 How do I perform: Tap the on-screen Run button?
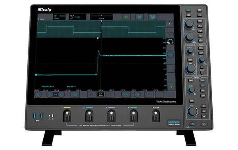click(x=126, y=17)
